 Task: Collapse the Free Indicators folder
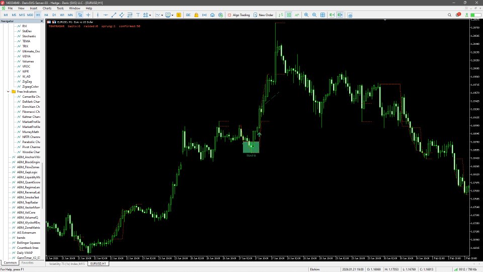9,92
